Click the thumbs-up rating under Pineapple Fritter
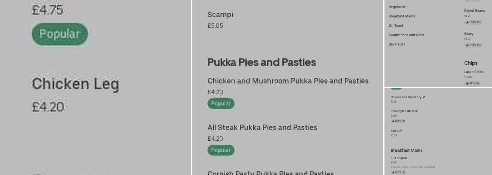492x175 pixels. click(x=399, y=121)
